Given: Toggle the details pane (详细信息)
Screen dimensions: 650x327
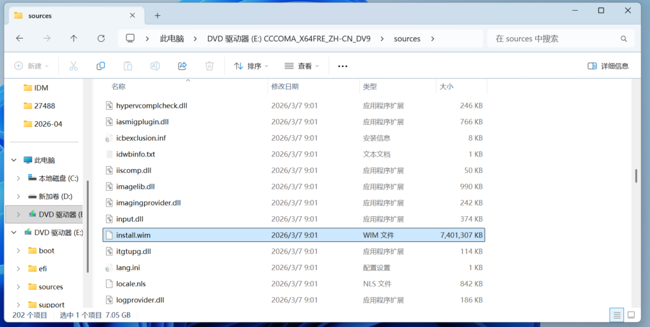Looking at the screenshot, I should click(x=608, y=66).
